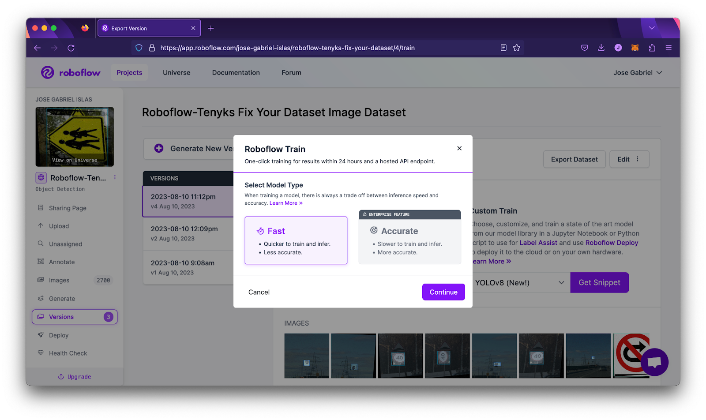Viewport: 706px width, 420px height.
Task: Open the Sharing Page sidebar item
Action: (67, 208)
